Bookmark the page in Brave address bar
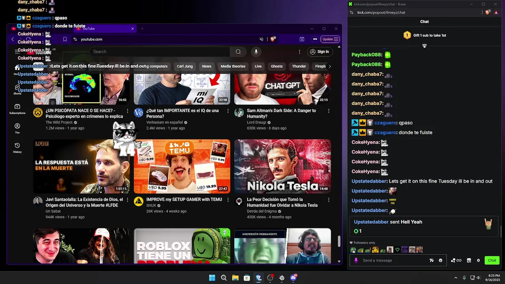 click(65, 39)
